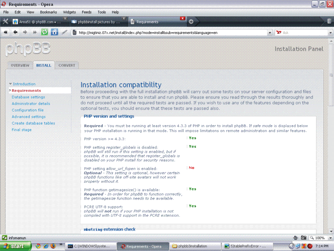Open the View menu
Screen dimensions: 334x251
(30, 12)
